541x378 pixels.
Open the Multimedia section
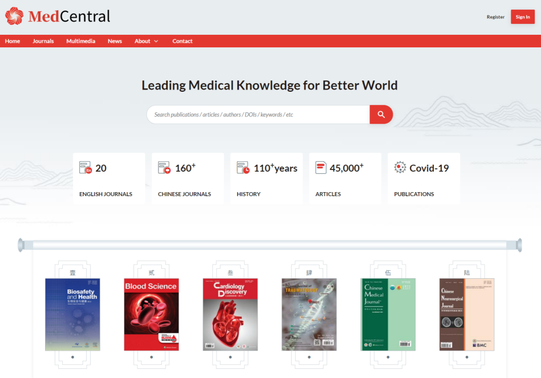pos(81,41)
